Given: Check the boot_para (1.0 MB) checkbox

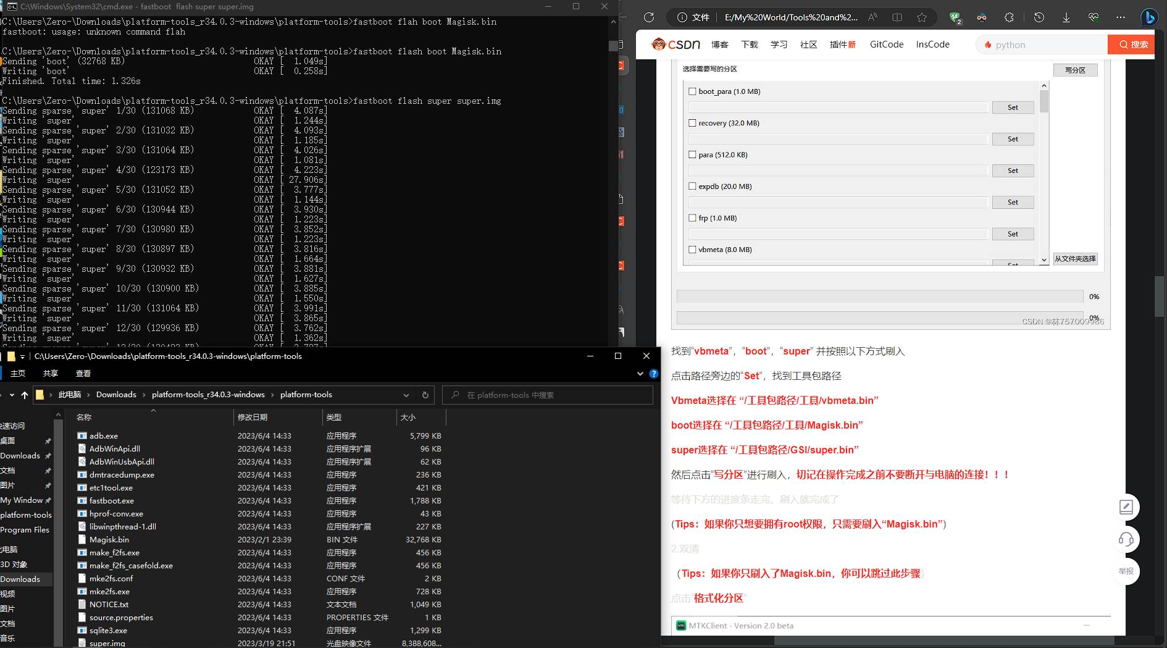Looking at the screenshot, I should coord(692,91).
